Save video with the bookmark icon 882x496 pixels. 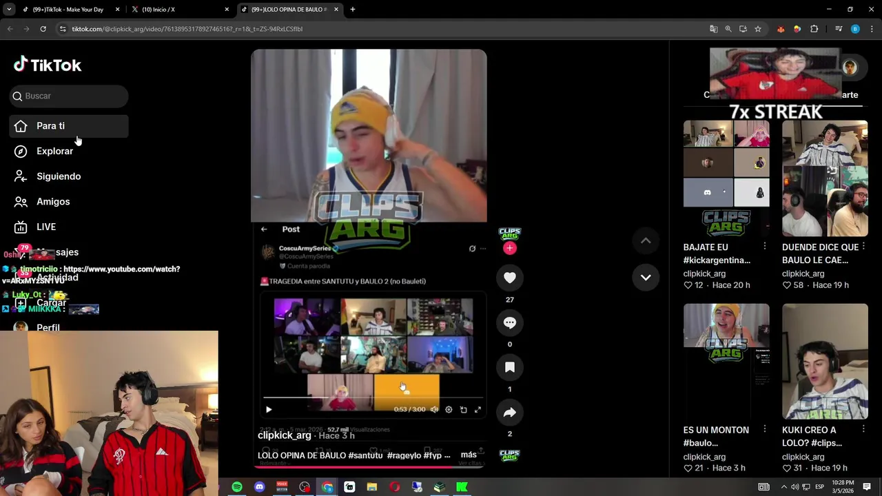[510, 367]
